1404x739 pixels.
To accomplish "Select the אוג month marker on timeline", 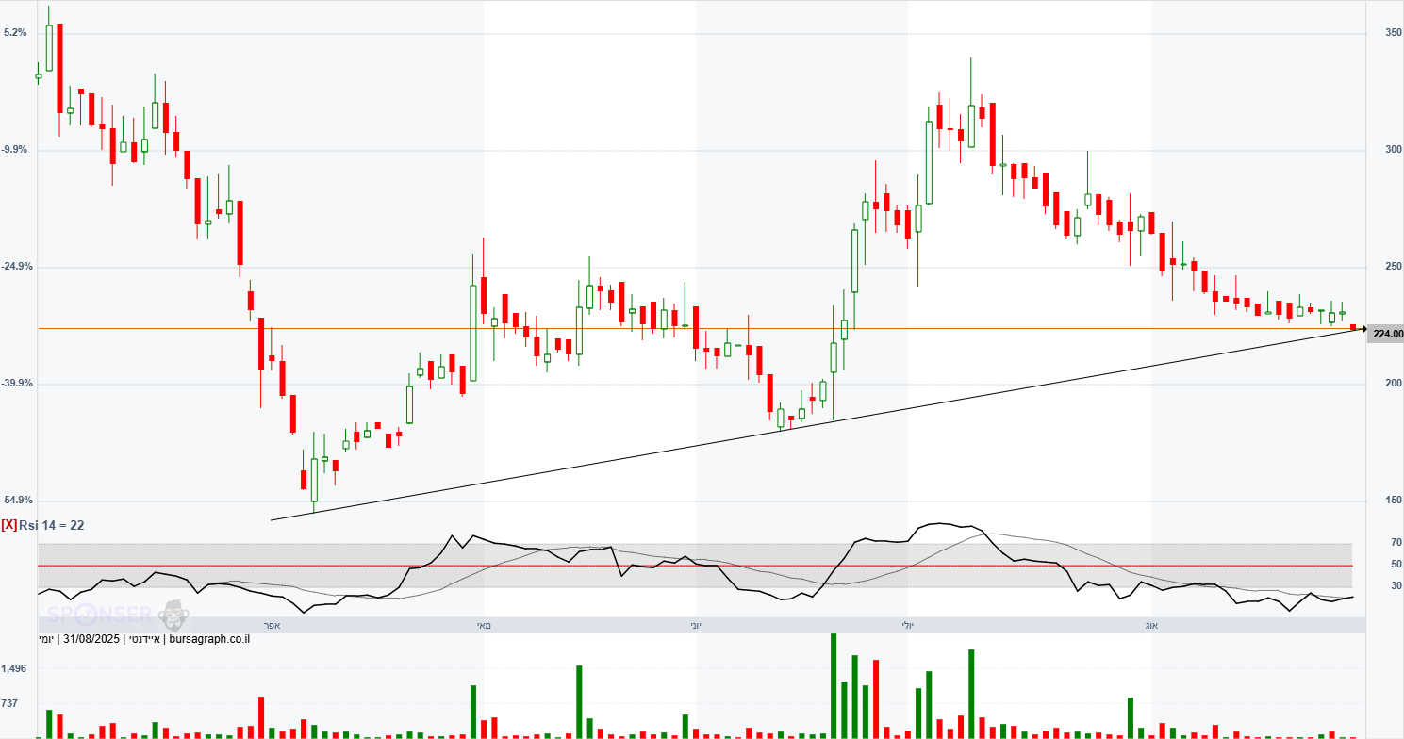I will tap(1151, 625).
